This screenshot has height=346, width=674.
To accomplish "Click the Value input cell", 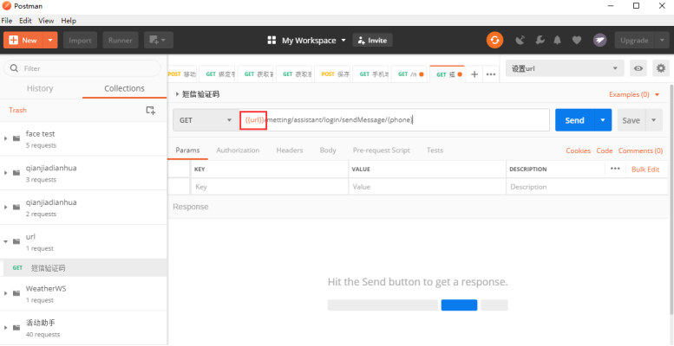I will 428,187.
